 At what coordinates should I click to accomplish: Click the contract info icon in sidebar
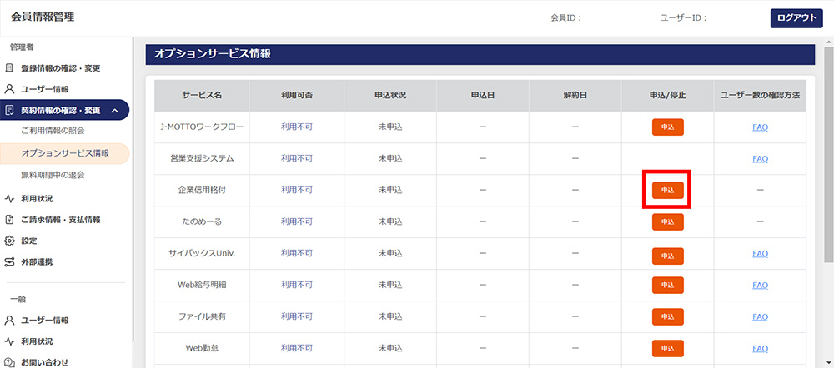tap(10, 110)
